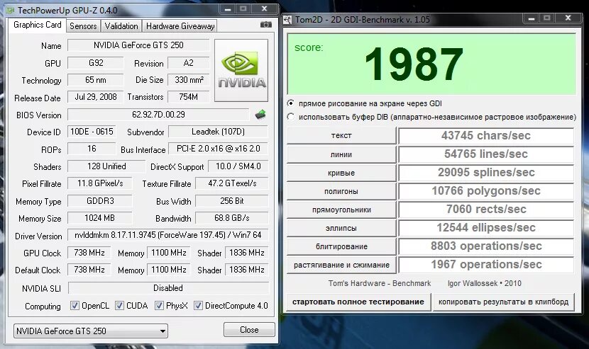Click the текст test button

point(341,135)
